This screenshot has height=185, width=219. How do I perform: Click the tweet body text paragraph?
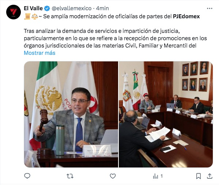(x=115, y=38)
